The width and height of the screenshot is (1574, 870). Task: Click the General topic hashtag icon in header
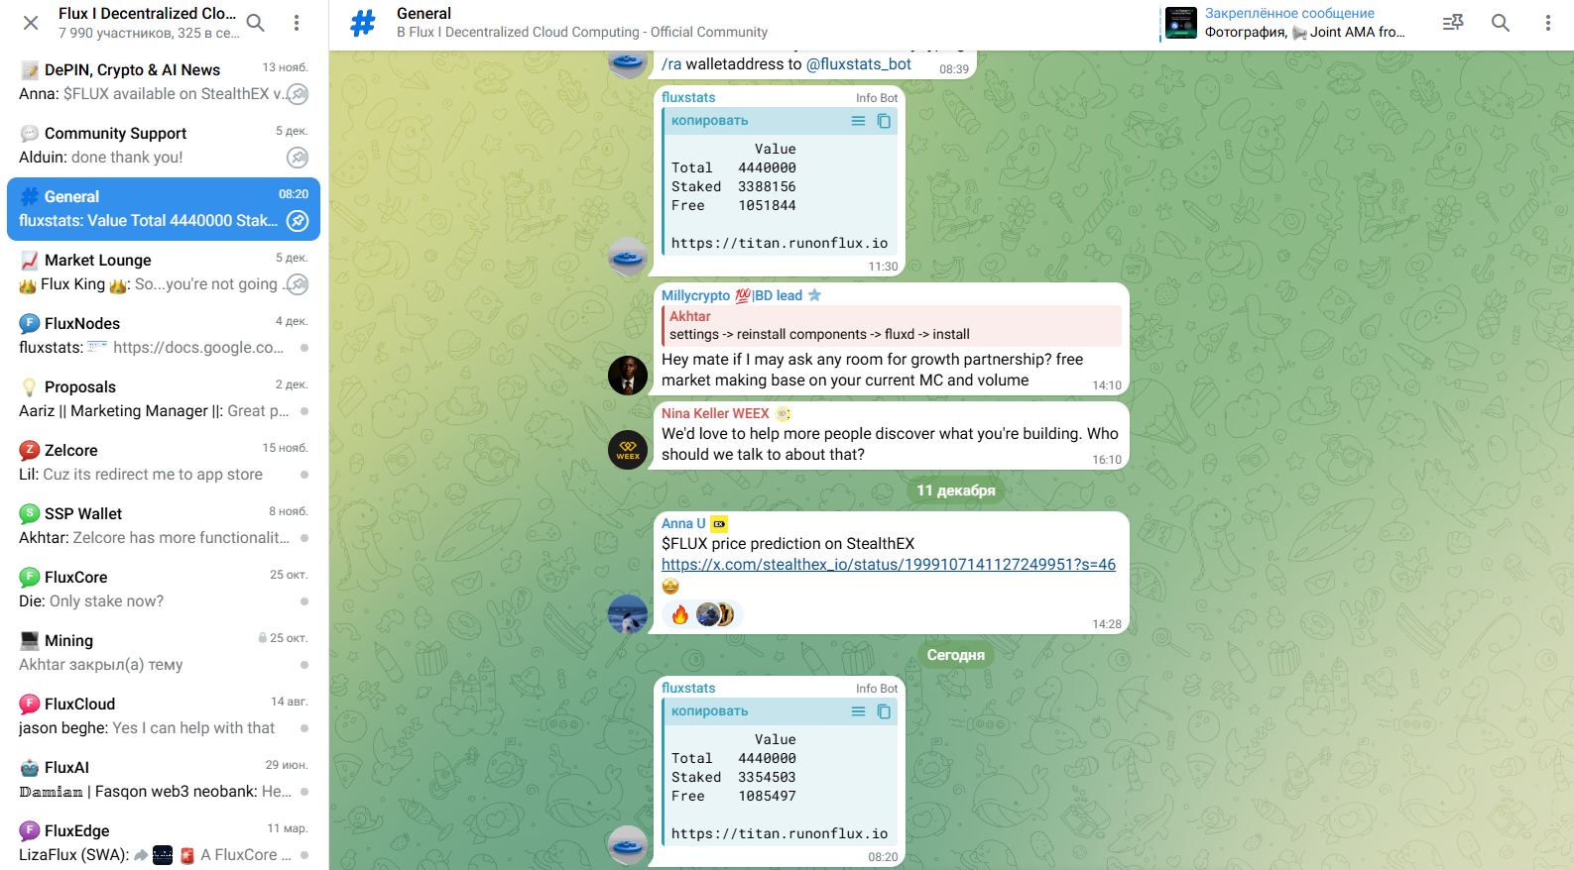(363, 23)
